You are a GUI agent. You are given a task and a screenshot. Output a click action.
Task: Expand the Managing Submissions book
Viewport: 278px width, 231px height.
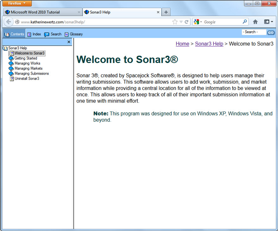coord(32,73)
